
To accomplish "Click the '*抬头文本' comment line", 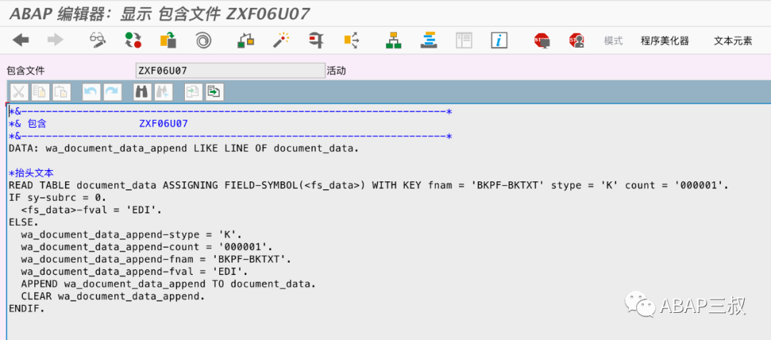I will pyautogui.click(x=31, y=173).
